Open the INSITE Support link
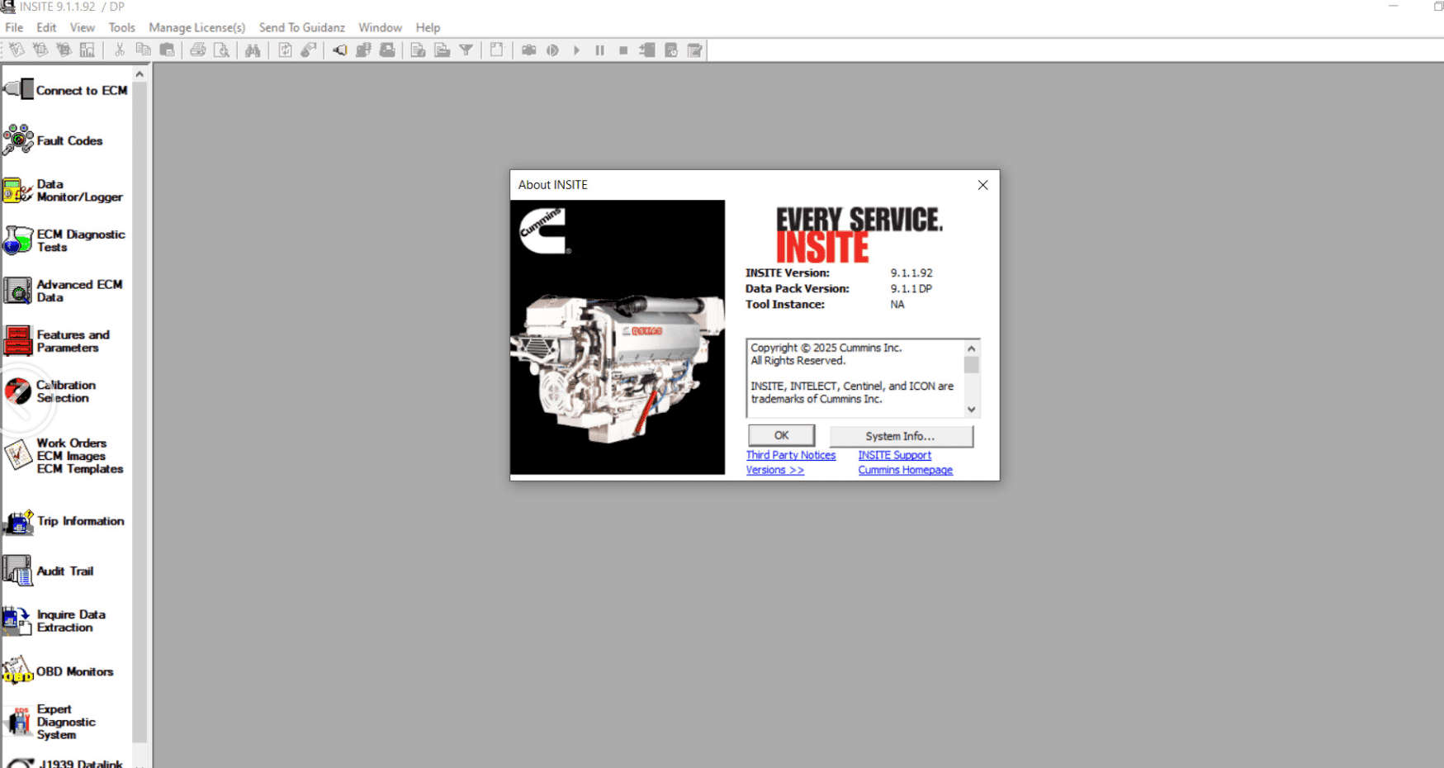The height and width of the screenshot is (768, 1444). [894, 455]
